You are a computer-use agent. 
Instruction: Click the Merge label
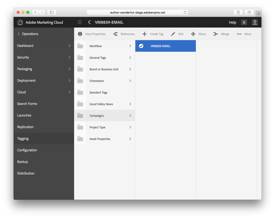(x=225, y=34)
